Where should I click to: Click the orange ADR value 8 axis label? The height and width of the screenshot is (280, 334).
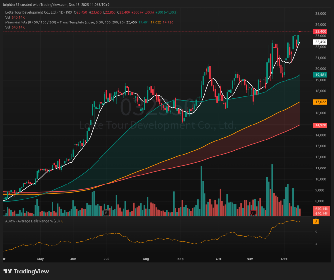316,222
